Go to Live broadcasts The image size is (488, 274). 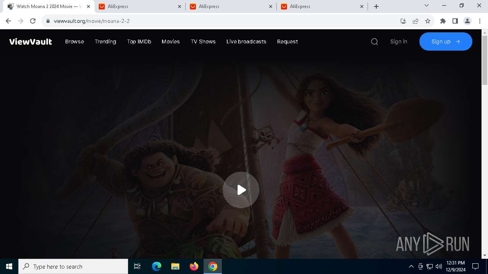[246, 41]
